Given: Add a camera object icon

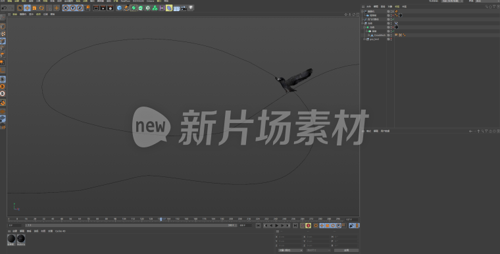Looking at the screenshot, I should point(184,8).
